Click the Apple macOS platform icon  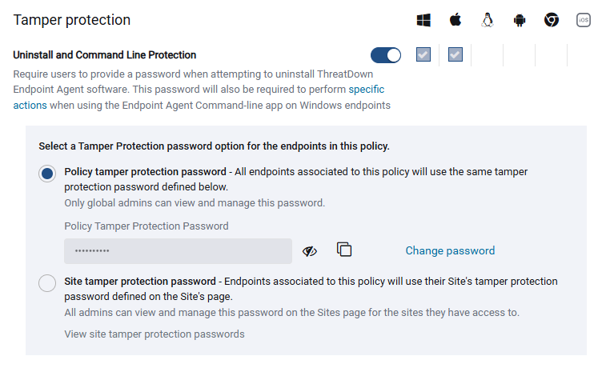point(456,19)
